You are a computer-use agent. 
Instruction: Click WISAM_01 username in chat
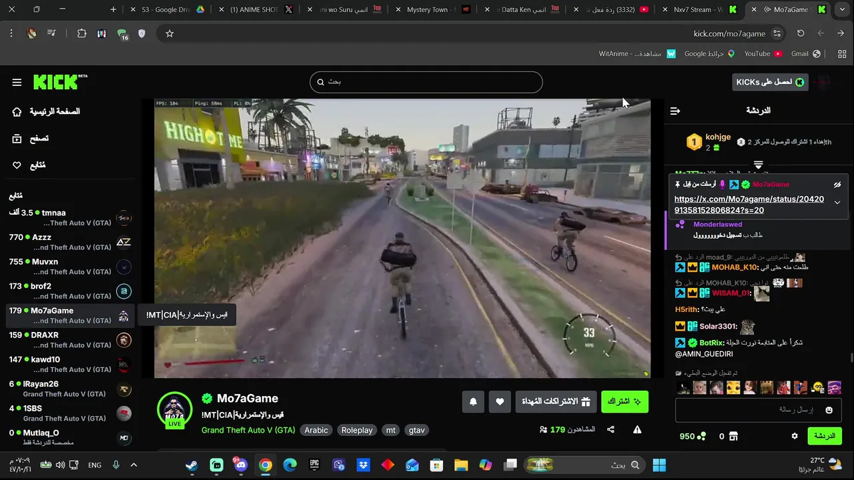[x=731, y=293]
